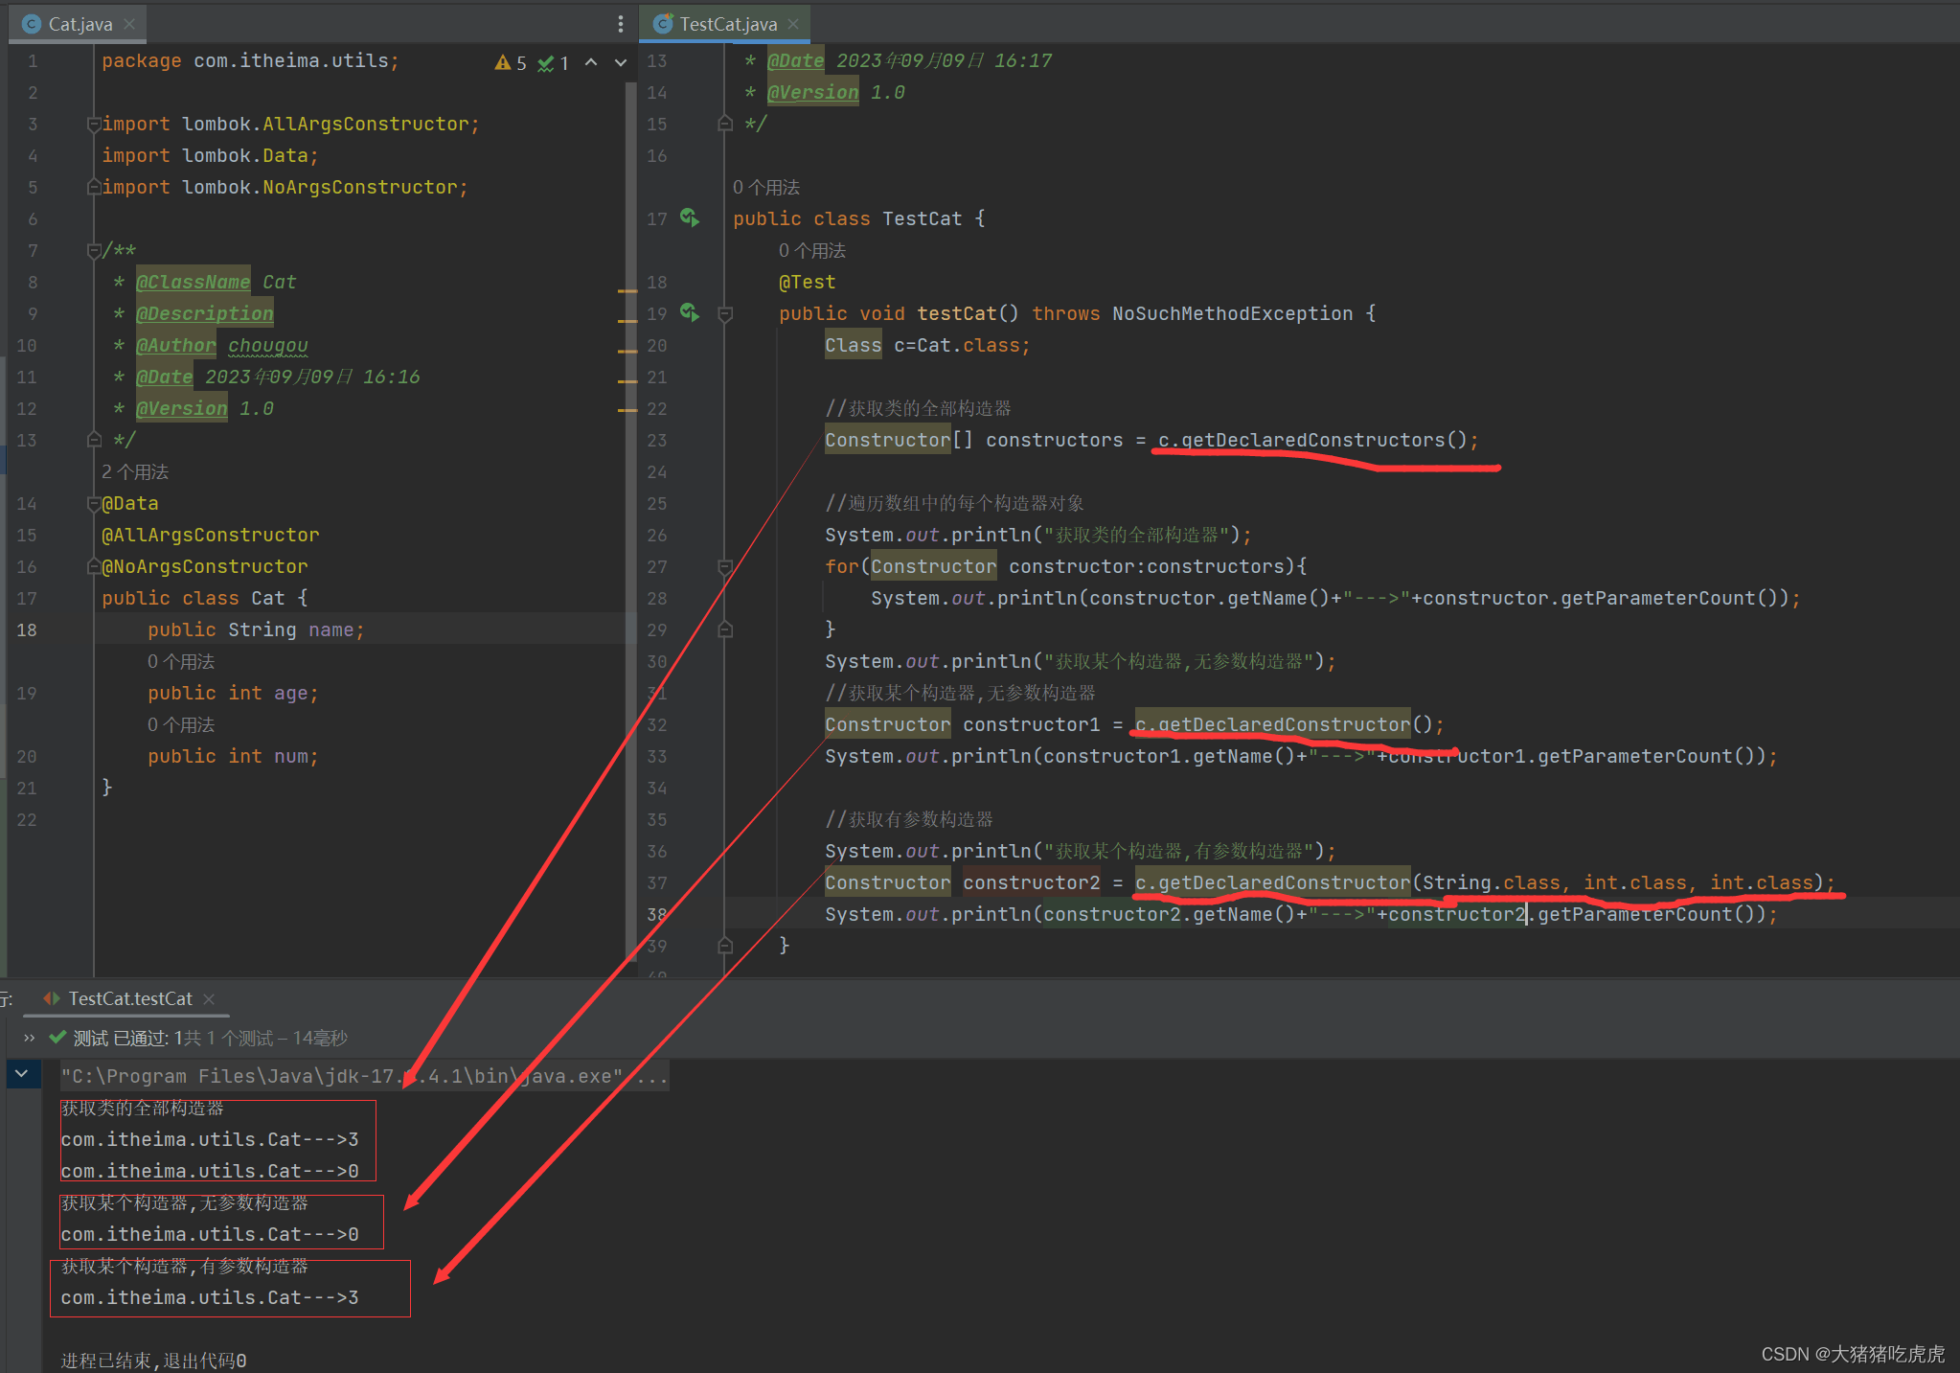Close the TestCat.testCat run tab
Image resolution: width=1960 pixels, height=1373 pixels.
209,998
